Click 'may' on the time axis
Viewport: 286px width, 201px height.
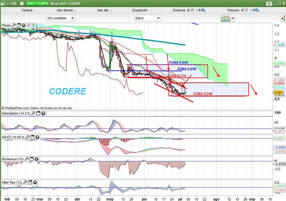110,199
